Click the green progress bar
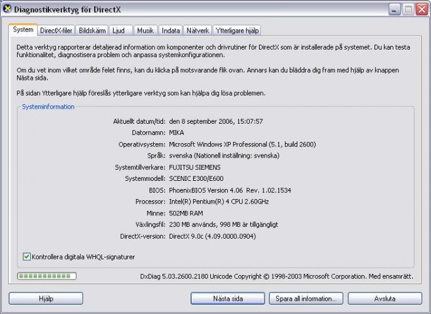Viewport: 431px width, 314px height. point(46,276)
